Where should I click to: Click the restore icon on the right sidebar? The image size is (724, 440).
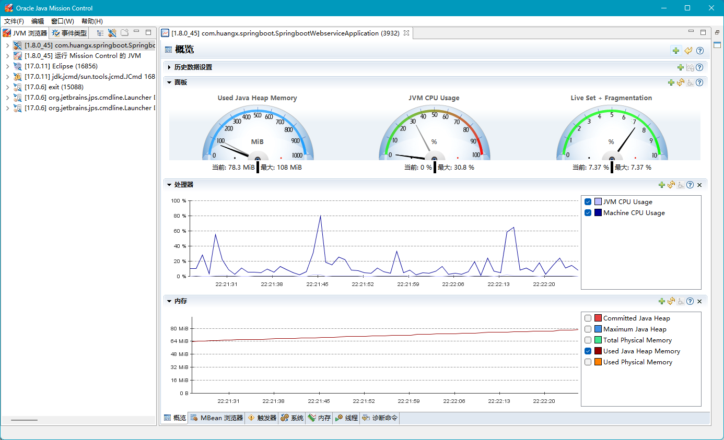tap(717, 32)
